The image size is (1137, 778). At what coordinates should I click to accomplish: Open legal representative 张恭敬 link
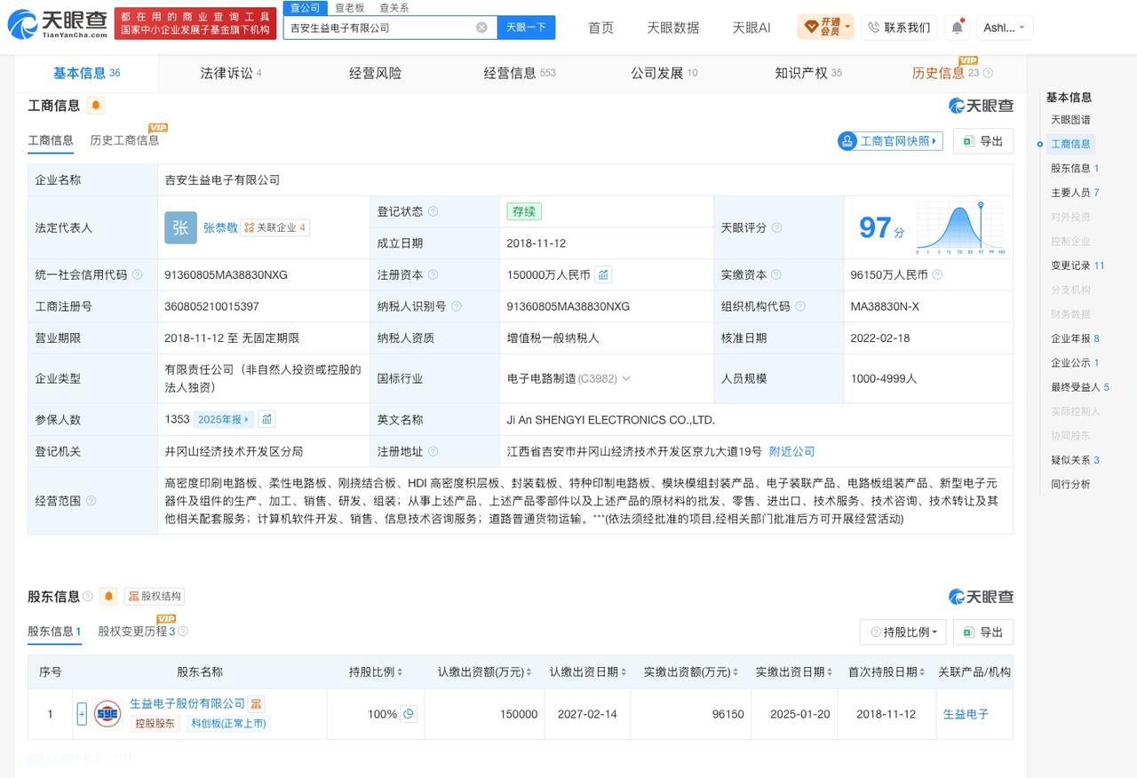click(220, 227)
